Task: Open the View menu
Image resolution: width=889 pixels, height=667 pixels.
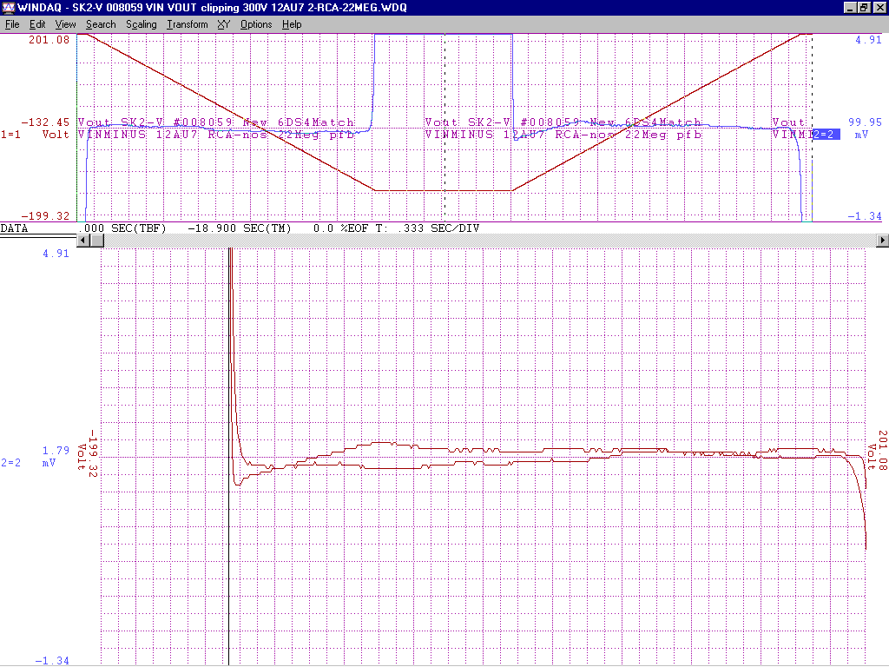Action: [65, 24]
